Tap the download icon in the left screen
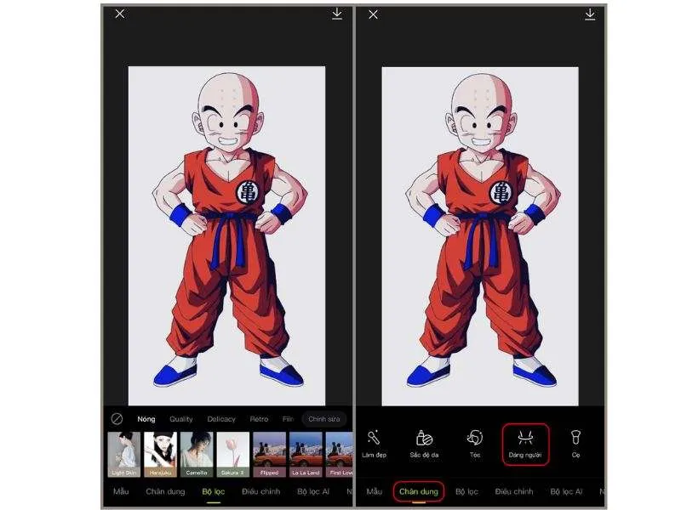681x510 pixels. [x=336, y=14]
